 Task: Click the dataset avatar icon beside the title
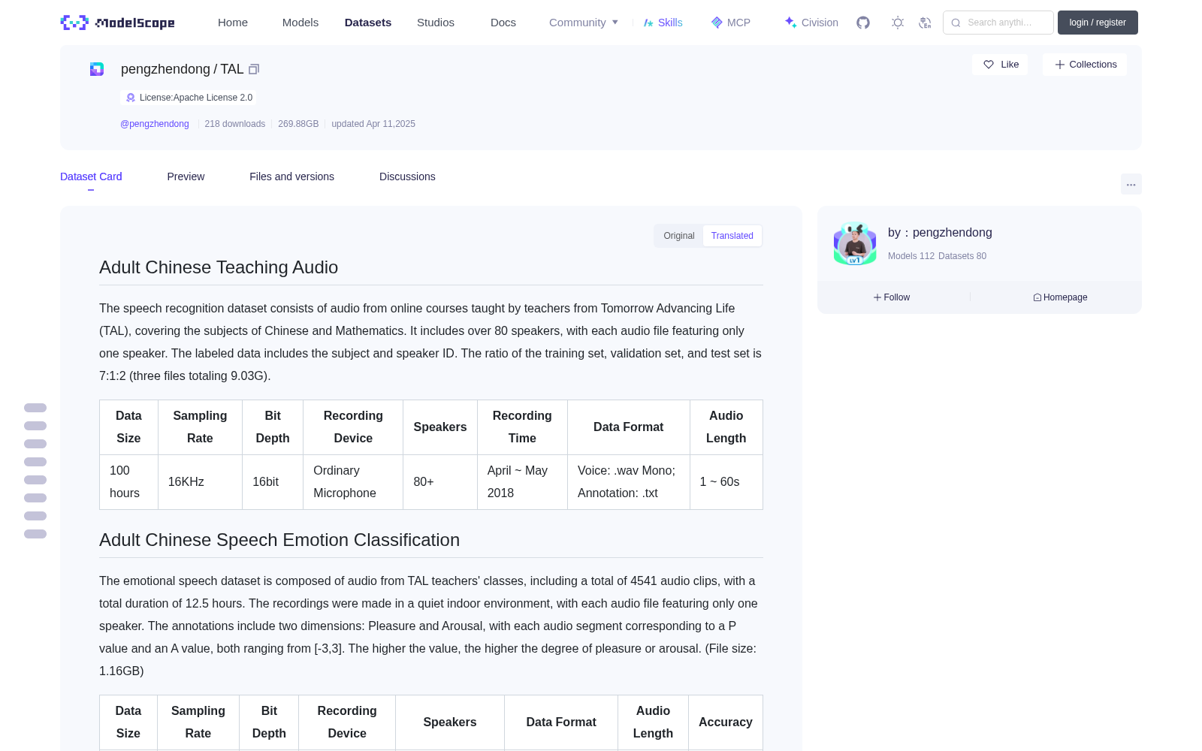click(97, 69)
